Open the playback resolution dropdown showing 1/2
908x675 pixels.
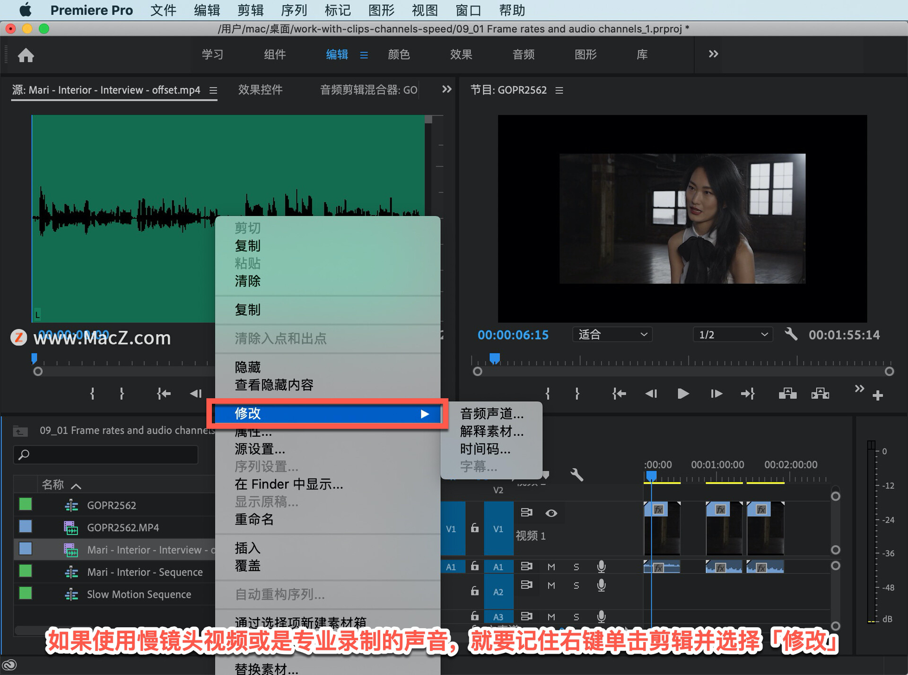pos(732,335)
